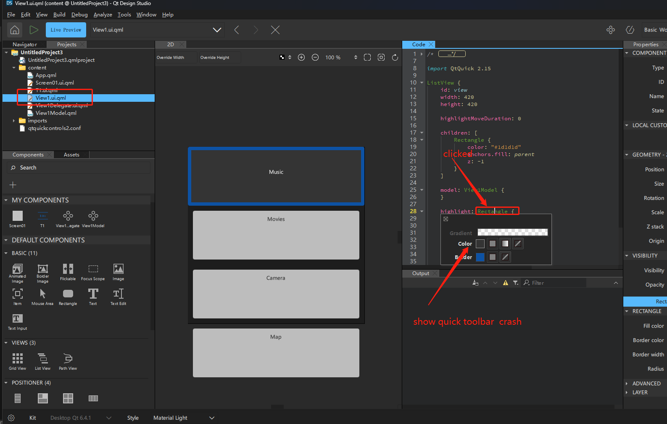Click the zoom in icon in the 2D view

click(301, 57)
